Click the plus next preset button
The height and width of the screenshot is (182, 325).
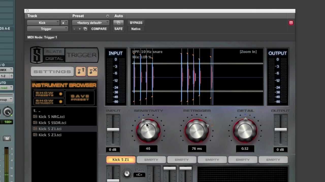coord(79,29)
